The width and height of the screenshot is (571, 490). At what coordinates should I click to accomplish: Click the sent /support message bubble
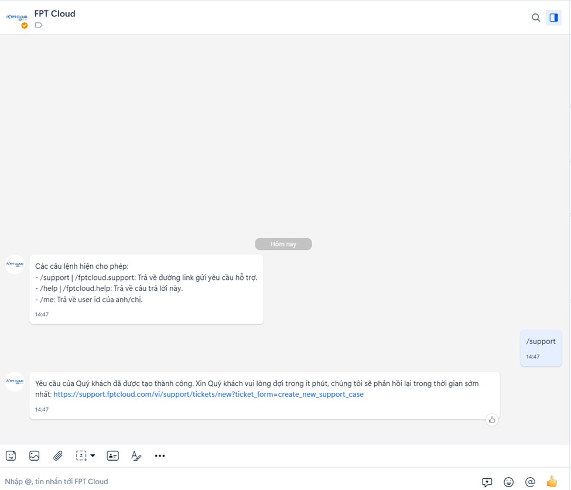[541, 348]
